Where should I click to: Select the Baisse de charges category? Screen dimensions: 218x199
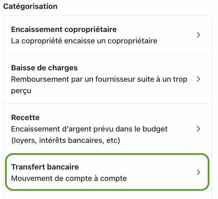coord(108,79)
